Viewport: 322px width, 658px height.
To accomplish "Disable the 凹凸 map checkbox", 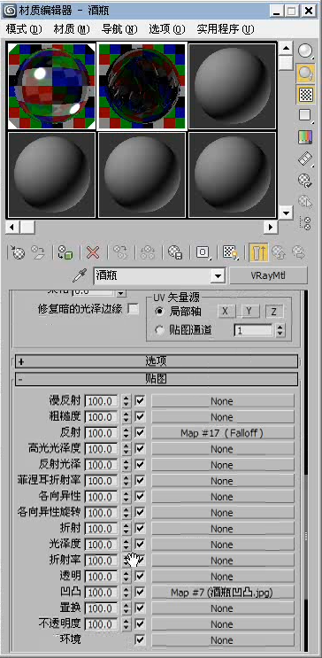I will [x=140, y=592].
